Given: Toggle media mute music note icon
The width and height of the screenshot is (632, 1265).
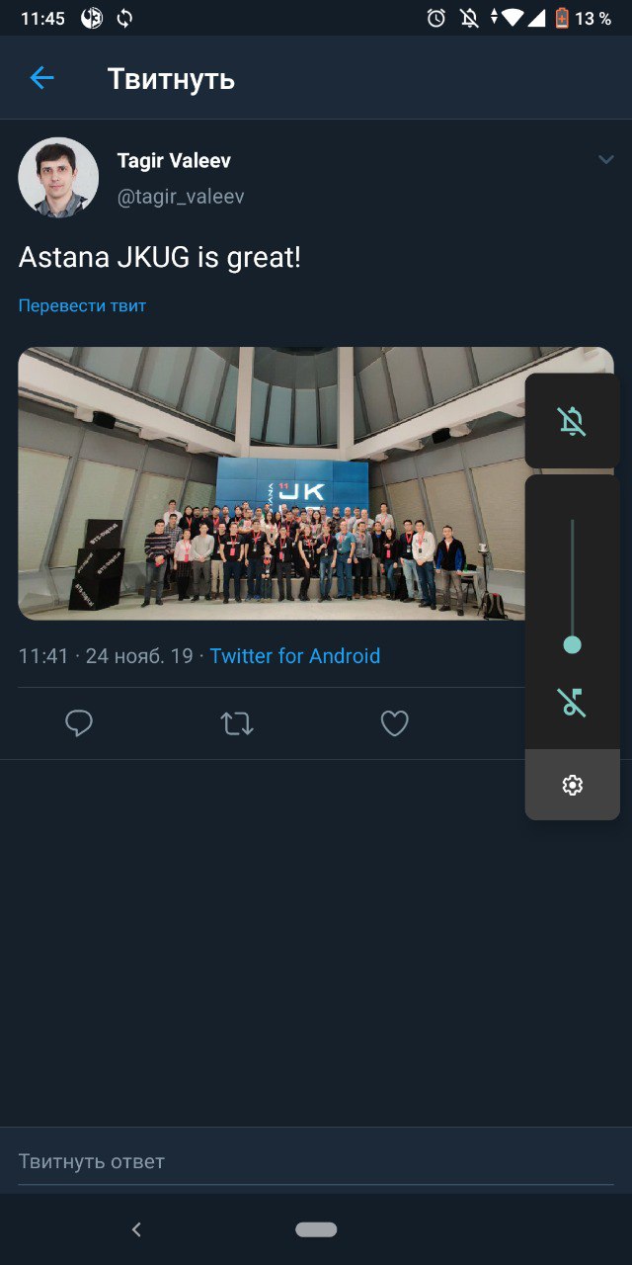Looking at the screenshot, I should tap(572, 703).
